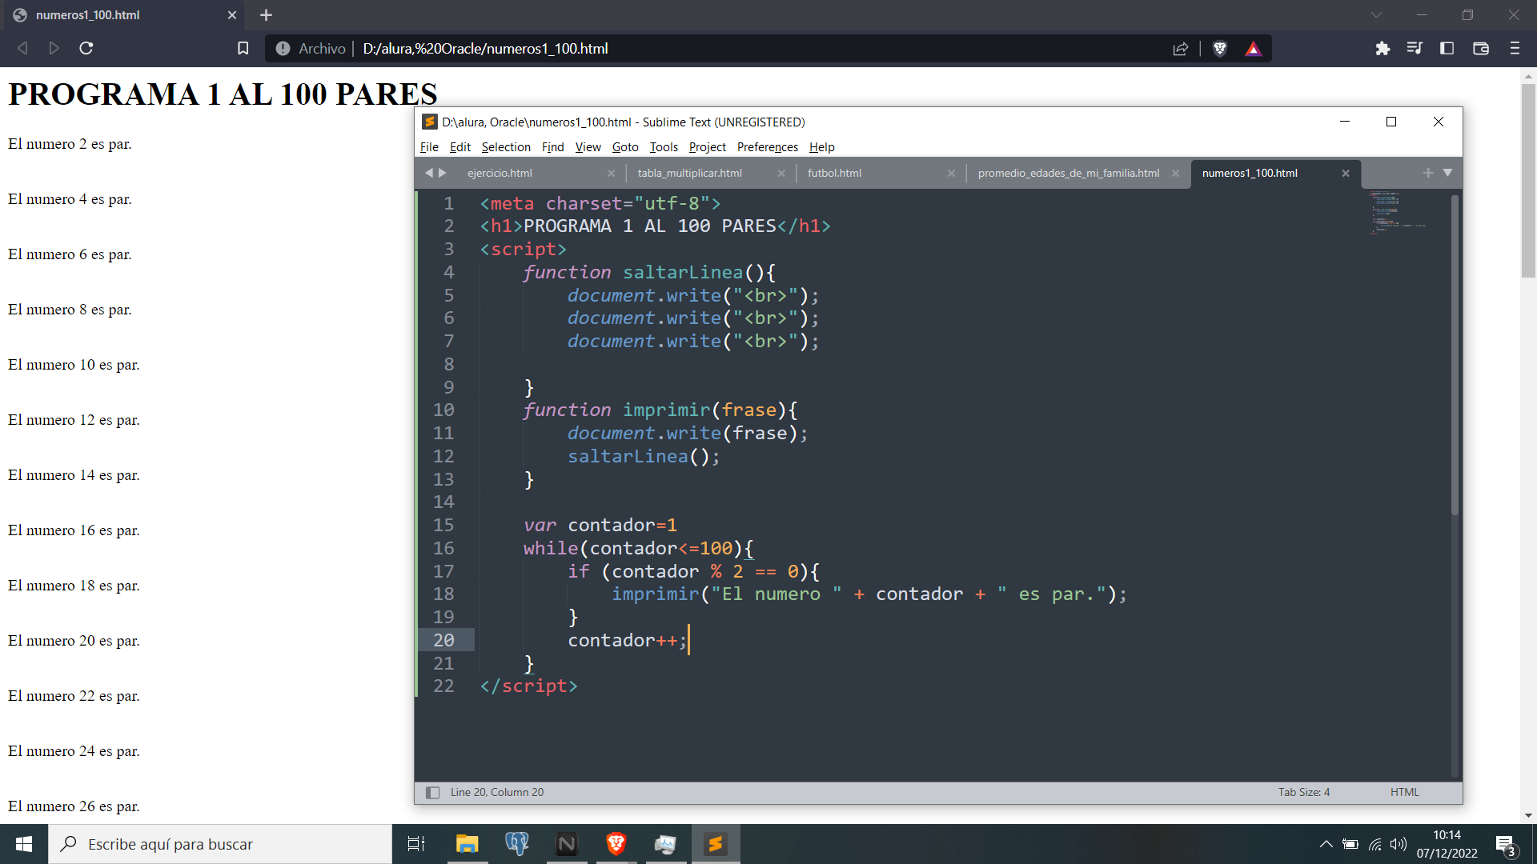Close the promedio_edades_de_mi_familia.html editor tab

[x=1176, y=174]
